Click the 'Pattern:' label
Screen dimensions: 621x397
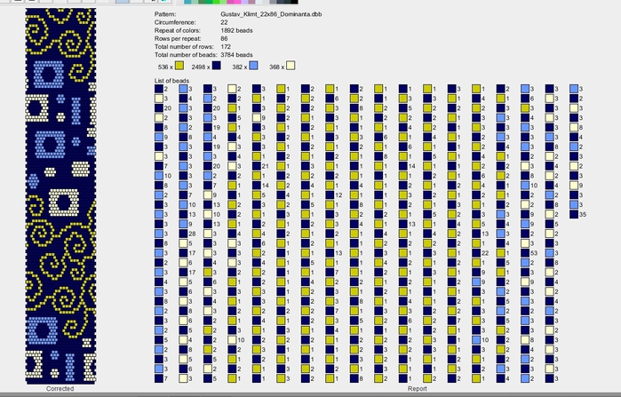[165, 14]
